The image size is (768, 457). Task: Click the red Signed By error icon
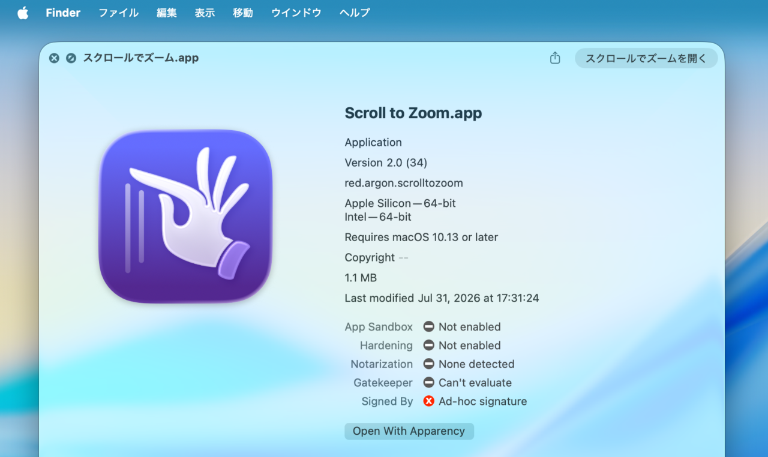pyautogui.click(x=428, y=401)
